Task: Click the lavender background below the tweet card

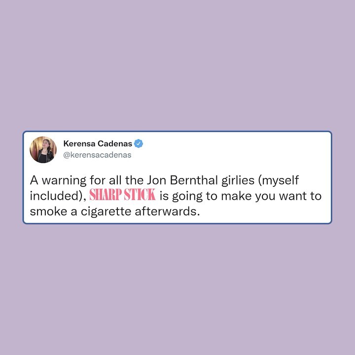Action: click(177, 290)
